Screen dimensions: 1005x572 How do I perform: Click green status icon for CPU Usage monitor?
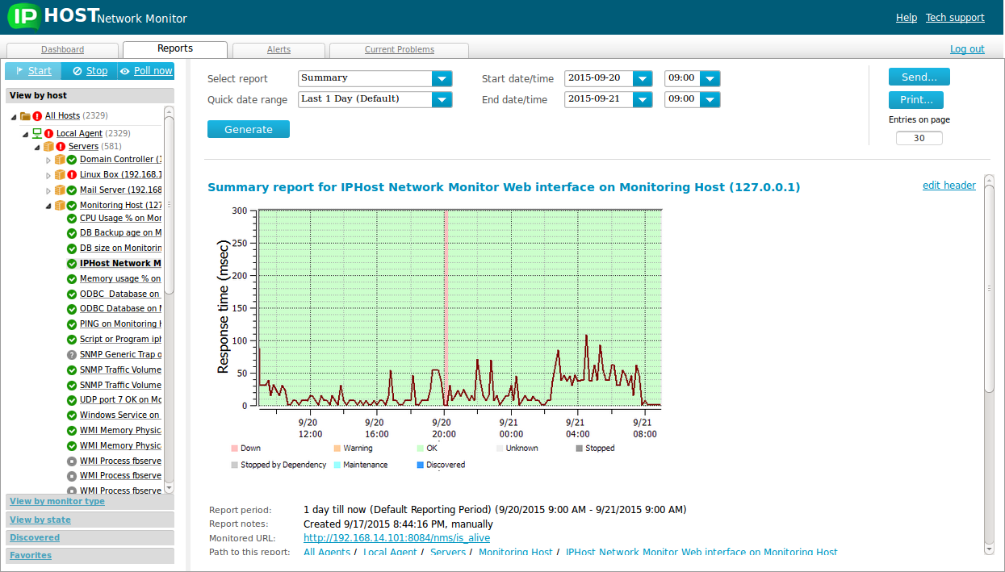tap(72, 219)
